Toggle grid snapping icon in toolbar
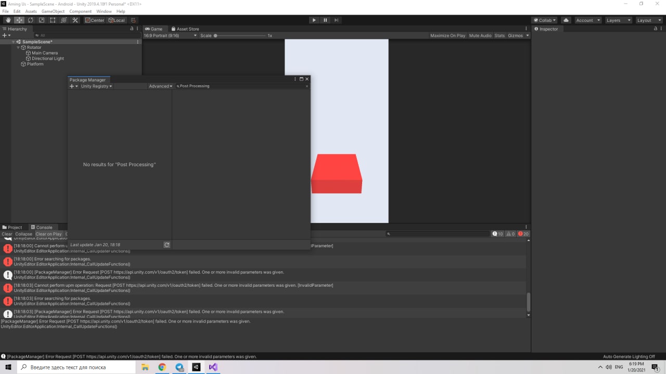The height and width of the screenshot is (374, 666). [134, 20]
